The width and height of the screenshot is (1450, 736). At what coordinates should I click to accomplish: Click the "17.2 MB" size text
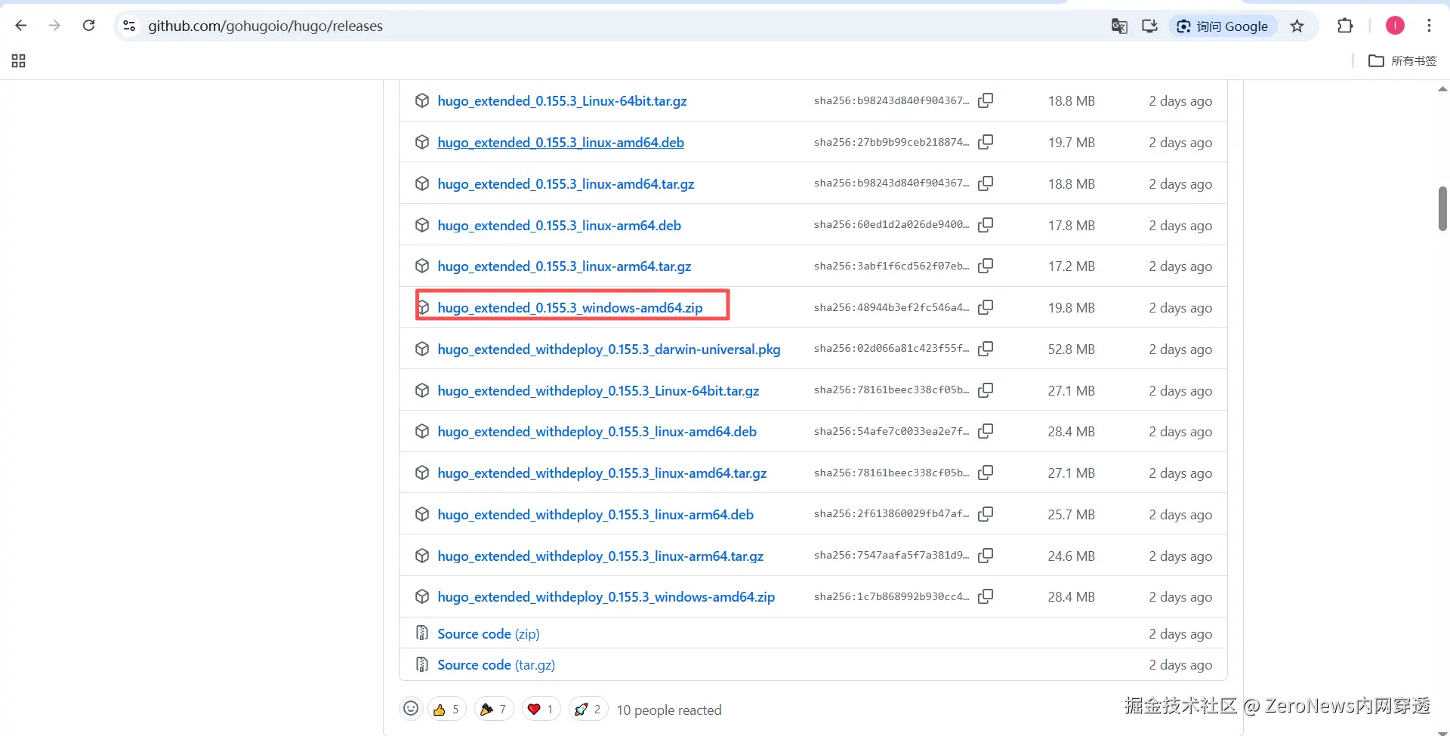(x=1071, y=266)
